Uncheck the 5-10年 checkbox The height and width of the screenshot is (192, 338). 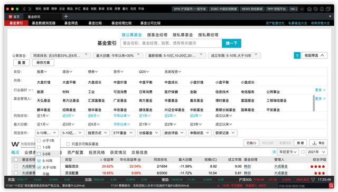tap(39, 160)
